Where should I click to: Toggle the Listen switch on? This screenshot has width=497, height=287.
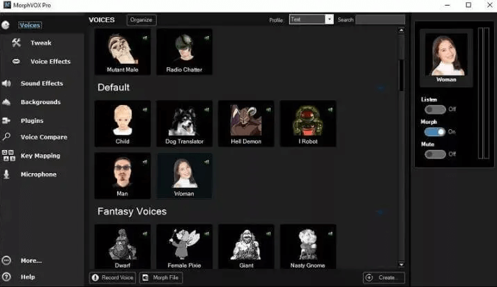(x=434, y=109)
